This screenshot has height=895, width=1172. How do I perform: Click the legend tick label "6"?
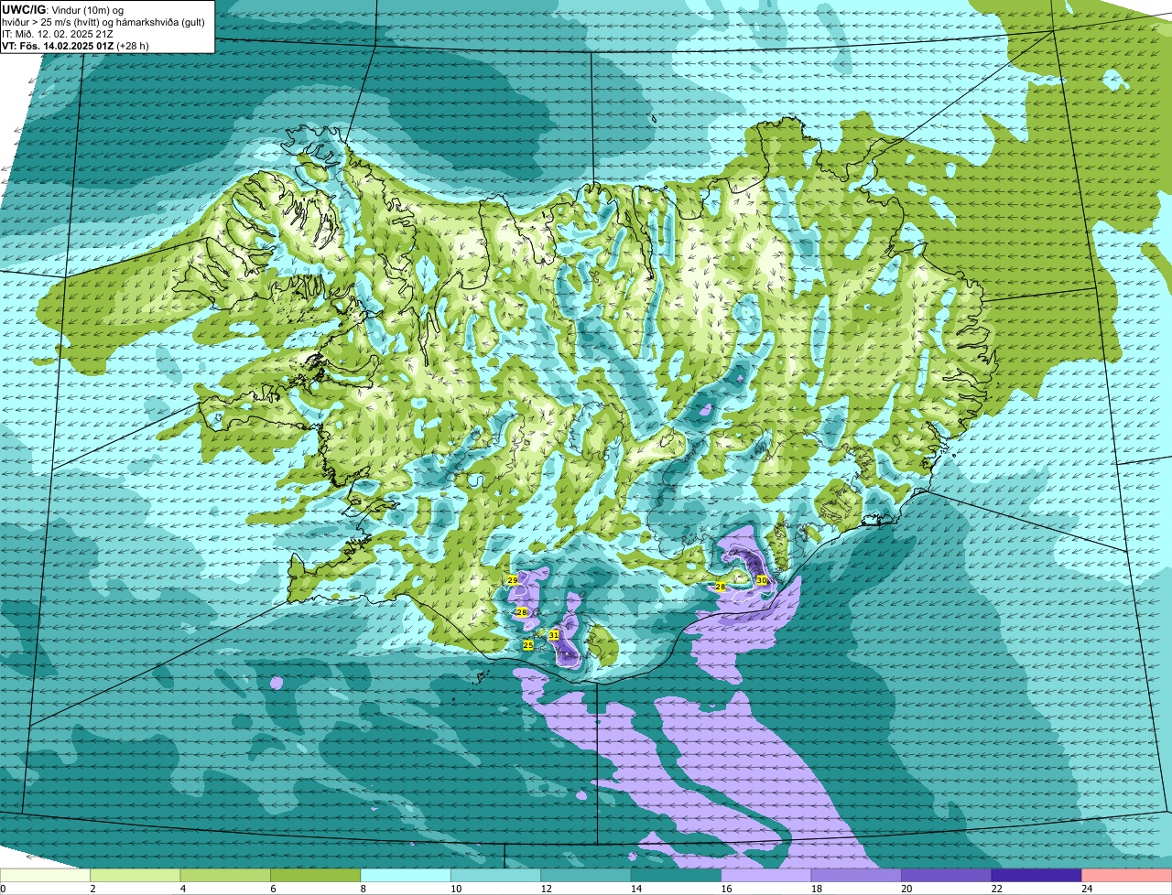pyautogui.click(x=272, y=889)
